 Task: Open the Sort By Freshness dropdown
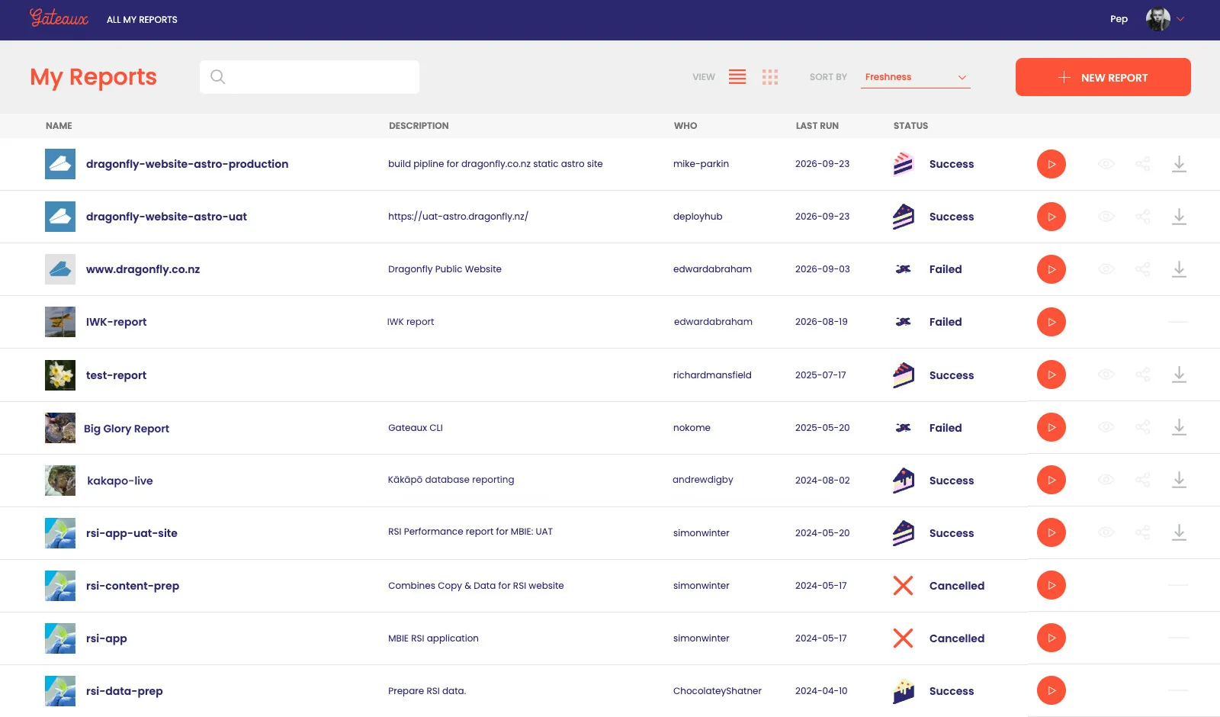pos(915,77)
